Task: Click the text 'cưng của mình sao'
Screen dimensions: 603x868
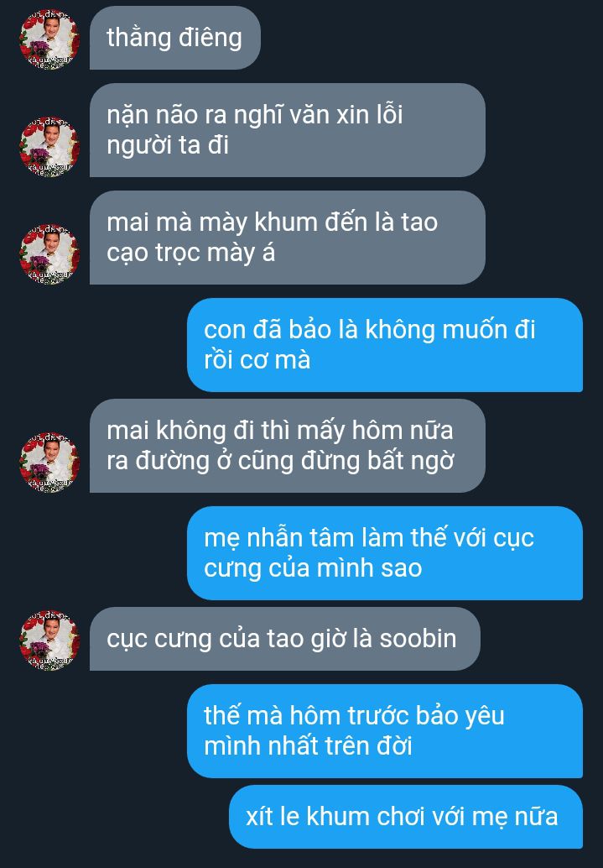Action: [x=313, y=568]
